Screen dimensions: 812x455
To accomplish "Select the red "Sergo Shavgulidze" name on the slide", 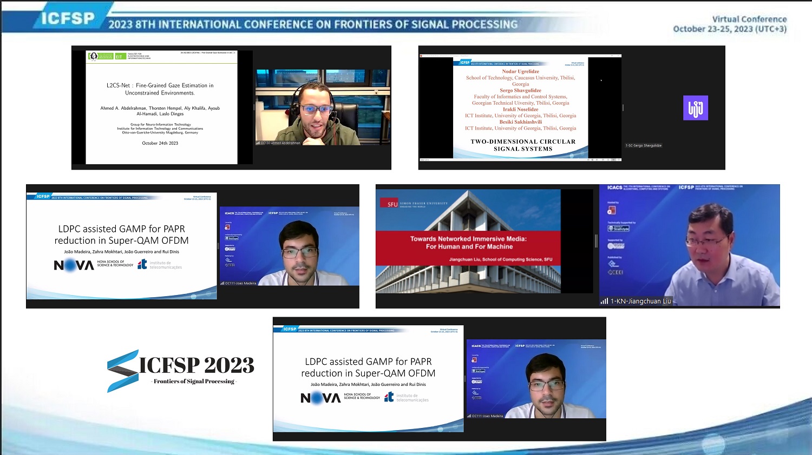I will pos(520,90).
